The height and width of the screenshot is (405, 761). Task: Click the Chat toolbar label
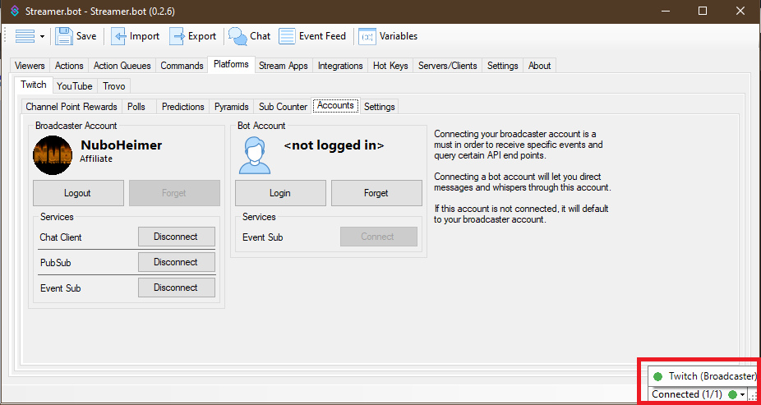pos(261,36)
